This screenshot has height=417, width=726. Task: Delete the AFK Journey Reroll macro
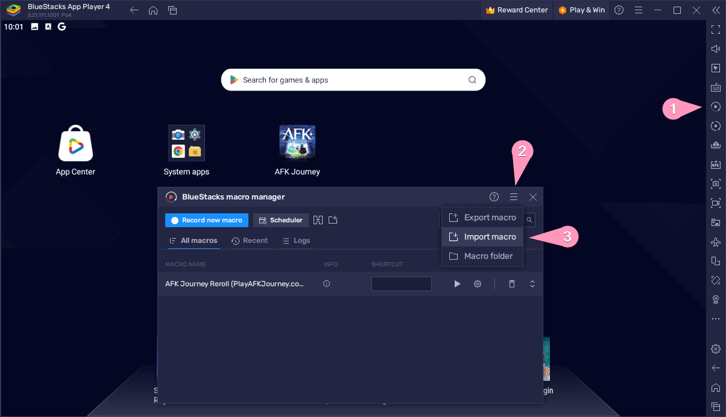click(x=511, y=284)
